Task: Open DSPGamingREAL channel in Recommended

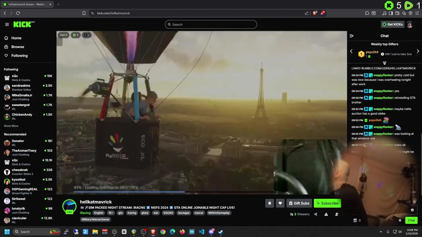Action: (28, 191)
